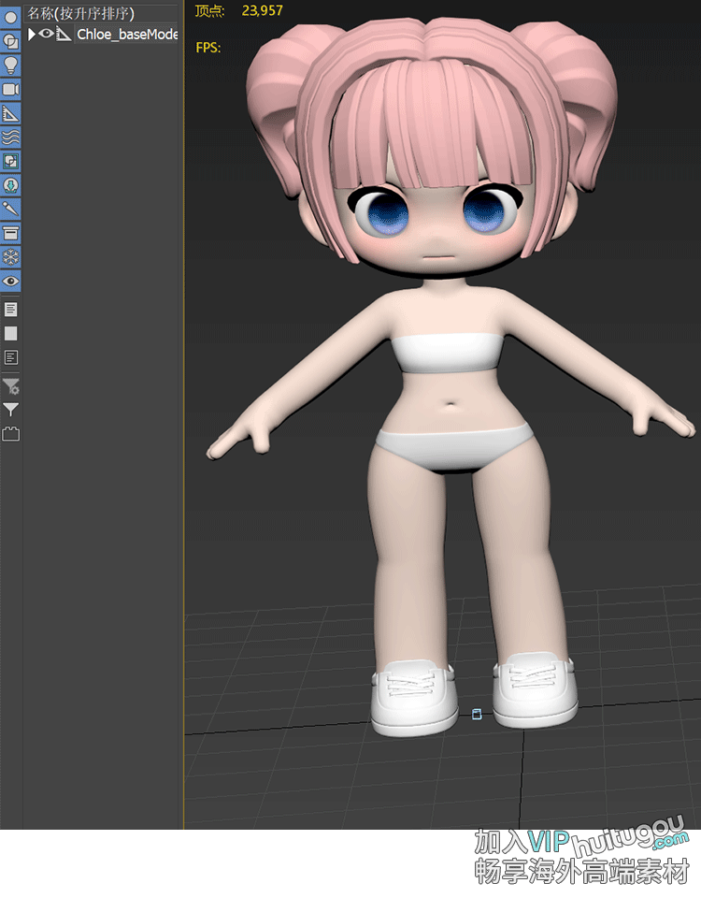
Task: Toggle the Display Lights lightbulb filter
Action: [11, 65]
